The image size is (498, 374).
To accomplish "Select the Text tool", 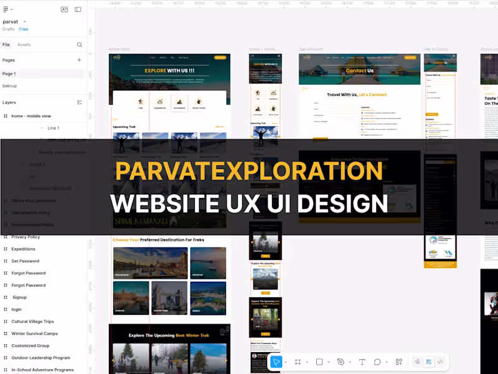I will coord(362,362).
